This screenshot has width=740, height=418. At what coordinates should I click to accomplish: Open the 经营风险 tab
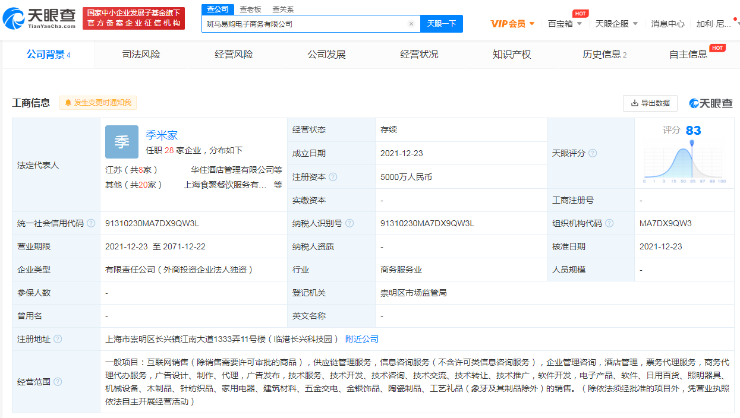234,55
